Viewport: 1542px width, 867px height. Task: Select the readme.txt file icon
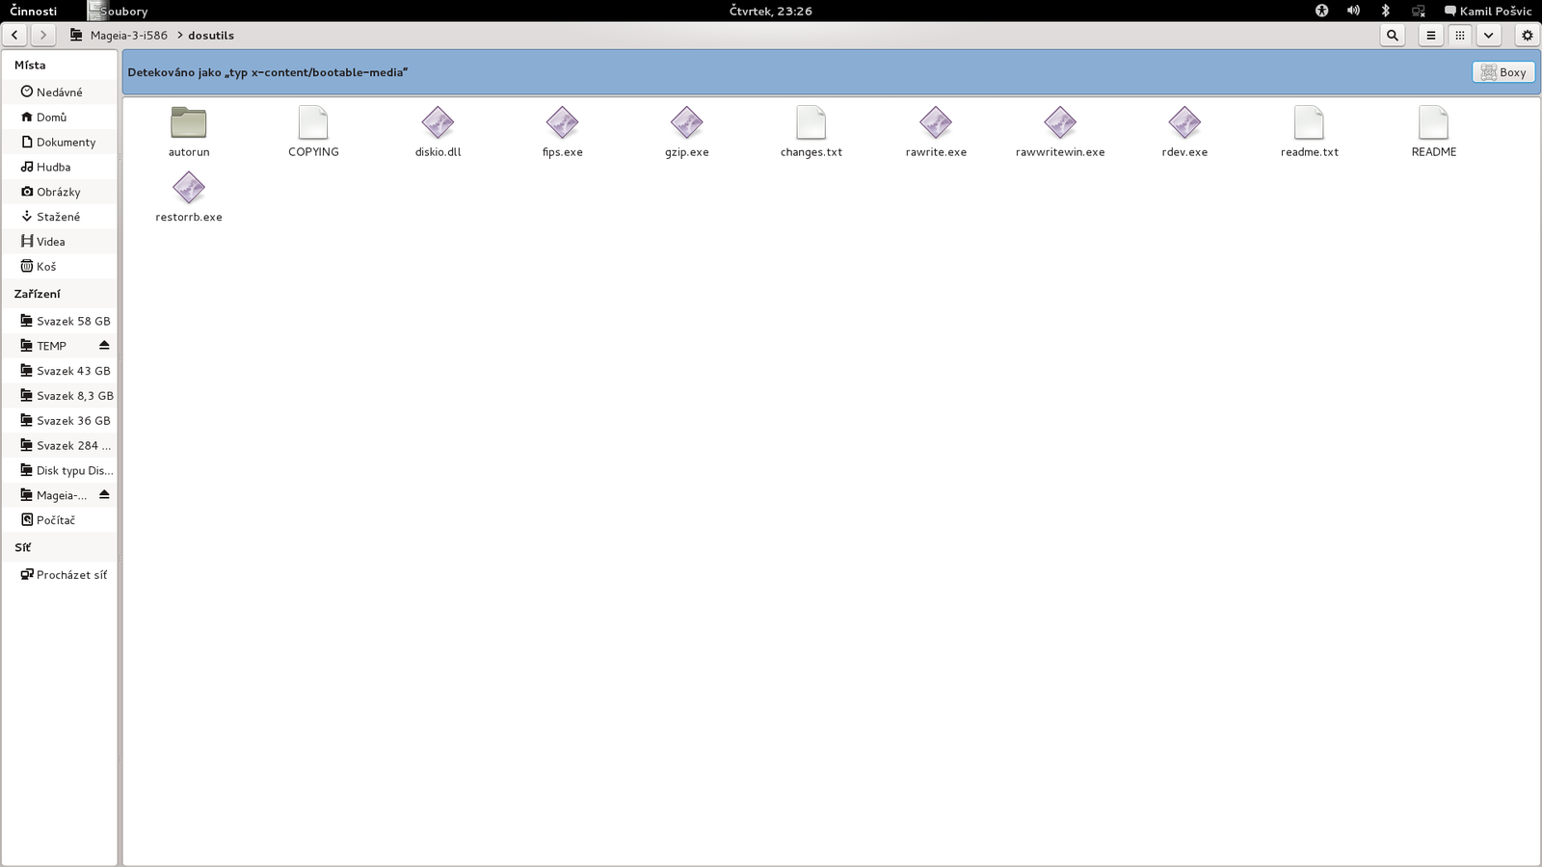(1309, 122)
